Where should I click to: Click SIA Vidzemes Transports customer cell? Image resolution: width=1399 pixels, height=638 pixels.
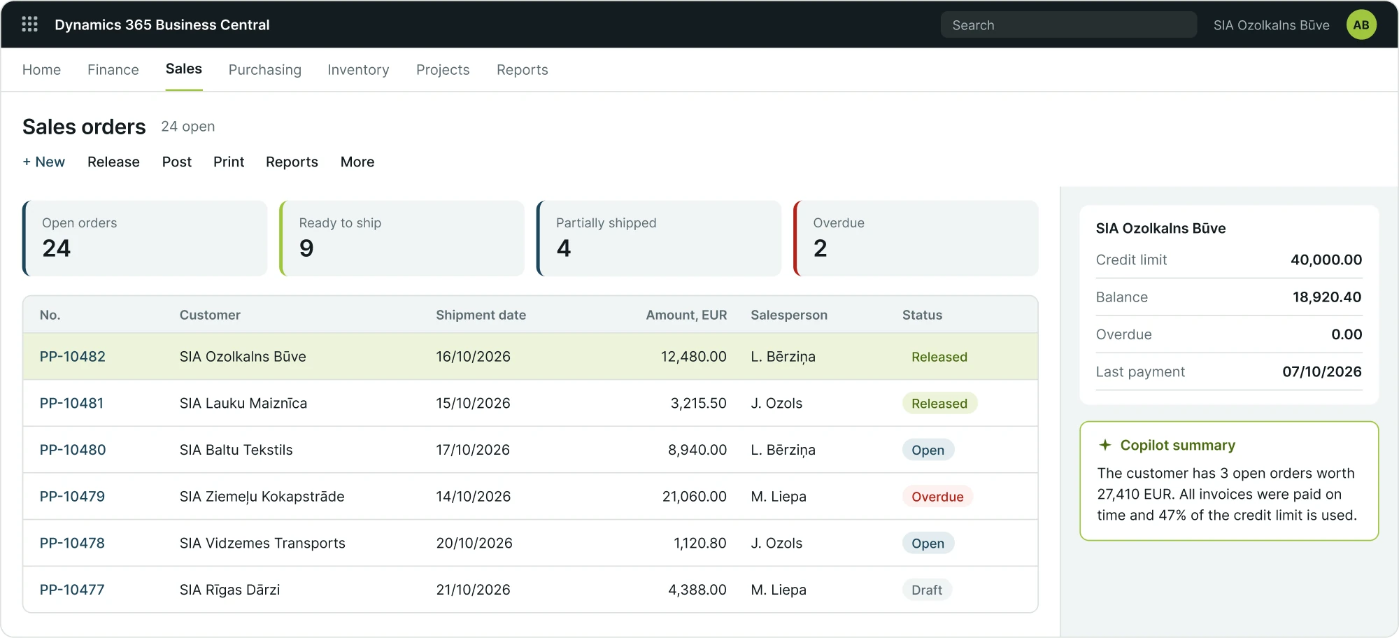pos(262,543)
